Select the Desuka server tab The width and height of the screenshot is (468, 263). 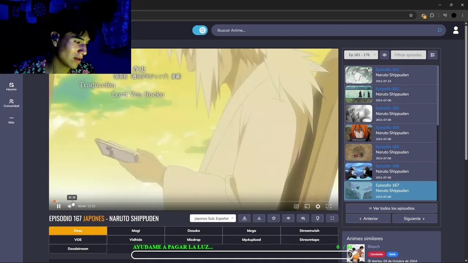(x=193, y=231)
